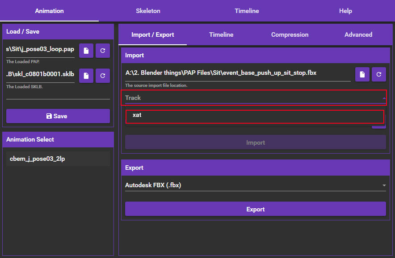
Task: Open the Track dropdown
Action: (253, 98)
